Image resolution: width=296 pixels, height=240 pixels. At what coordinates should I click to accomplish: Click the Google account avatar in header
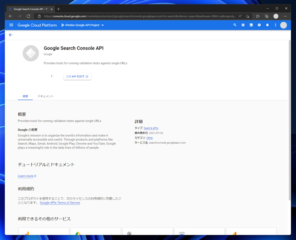point(283,25)
